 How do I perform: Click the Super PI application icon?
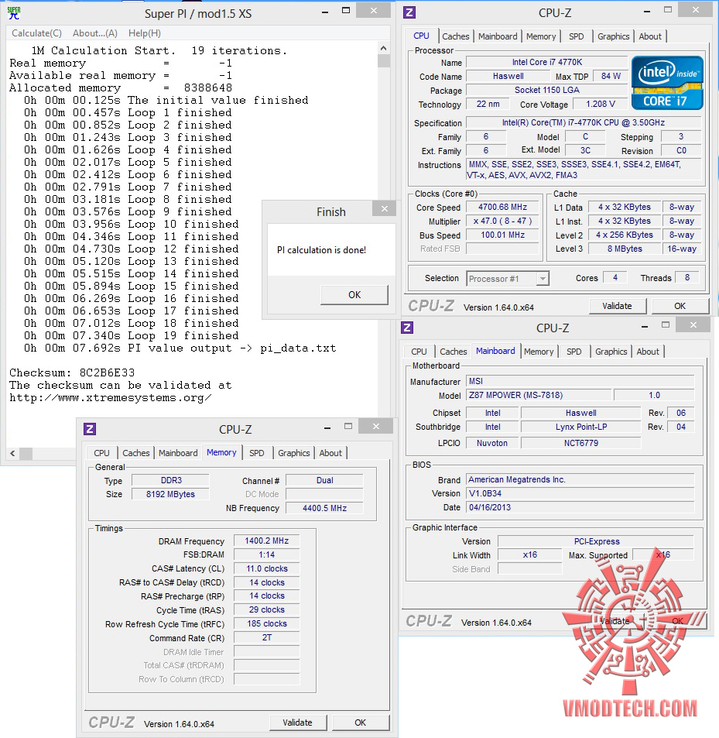click(x=14, y=13)
